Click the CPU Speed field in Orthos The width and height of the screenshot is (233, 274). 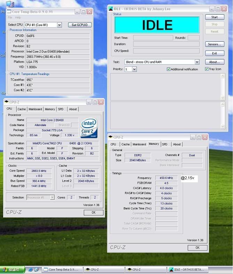(x=166, y=51)
